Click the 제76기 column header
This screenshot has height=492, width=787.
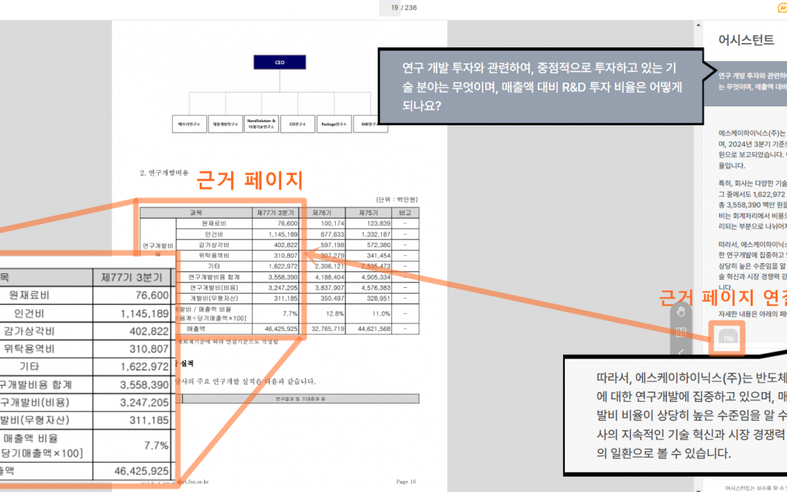pos(322,213)
